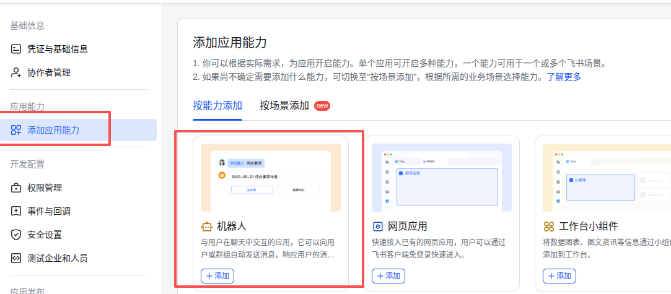The height and width of the screenshot is (294, 671).
Task: Click the 网页应用 icon
Action: [377, 227]
